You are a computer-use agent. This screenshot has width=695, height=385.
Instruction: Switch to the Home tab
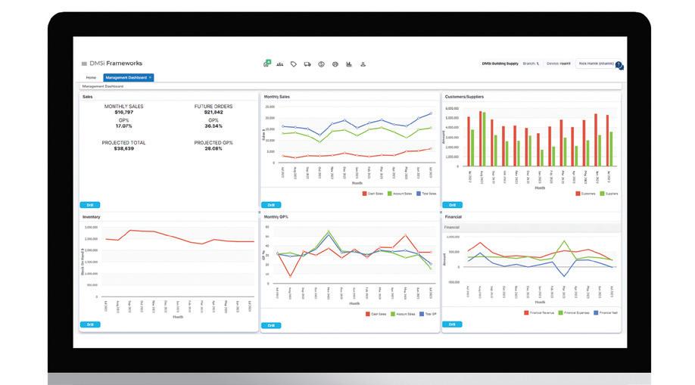point(91,78)
